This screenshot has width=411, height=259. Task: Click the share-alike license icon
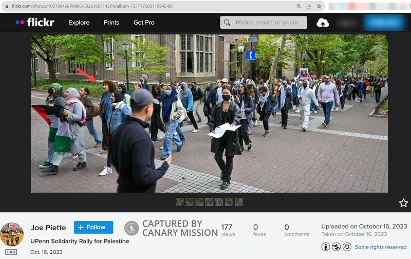pos(347,247)
